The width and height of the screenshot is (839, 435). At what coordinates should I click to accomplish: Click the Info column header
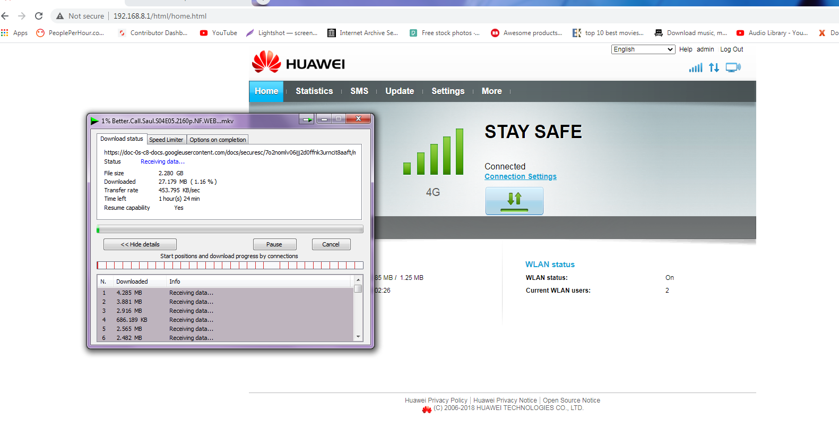click(258, 282)
